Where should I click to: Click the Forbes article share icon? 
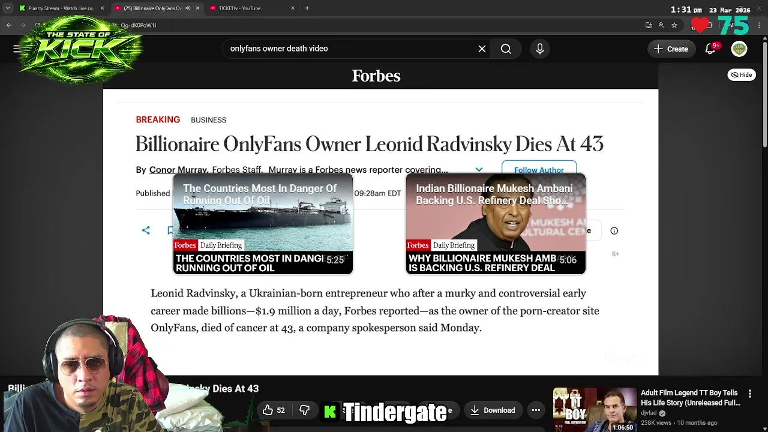click(x=146, y=230)
